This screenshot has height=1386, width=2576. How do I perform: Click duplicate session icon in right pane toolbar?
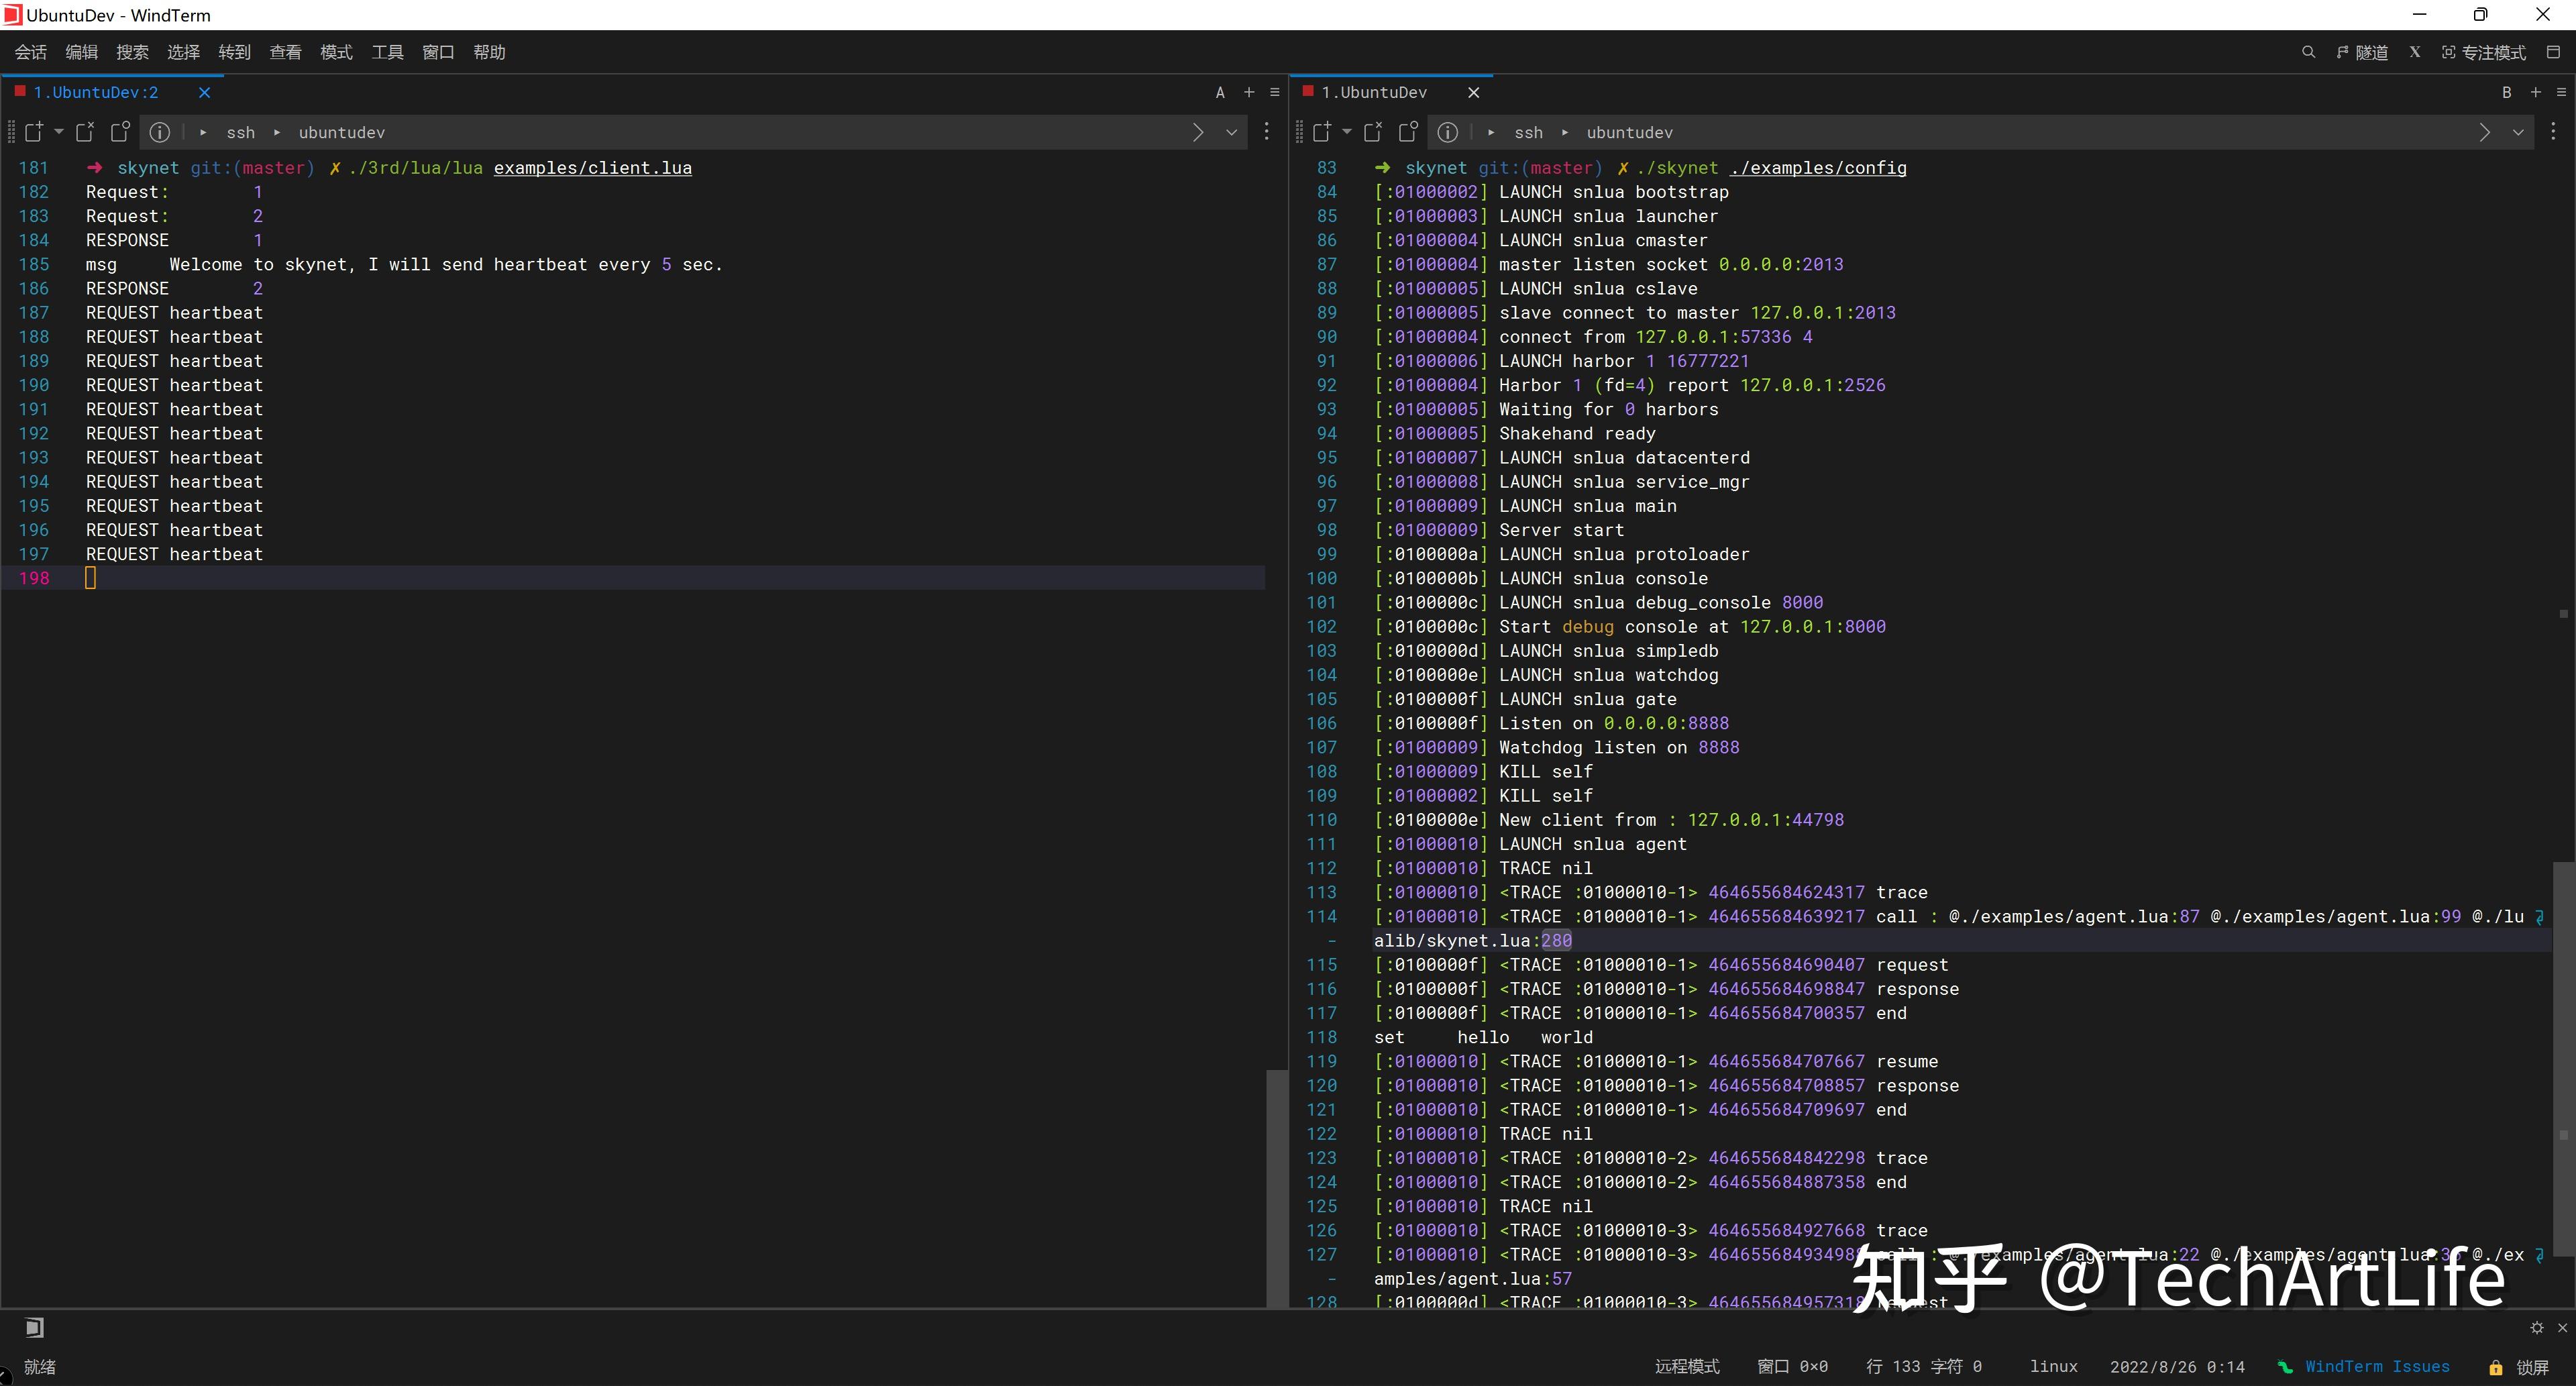1409,132
